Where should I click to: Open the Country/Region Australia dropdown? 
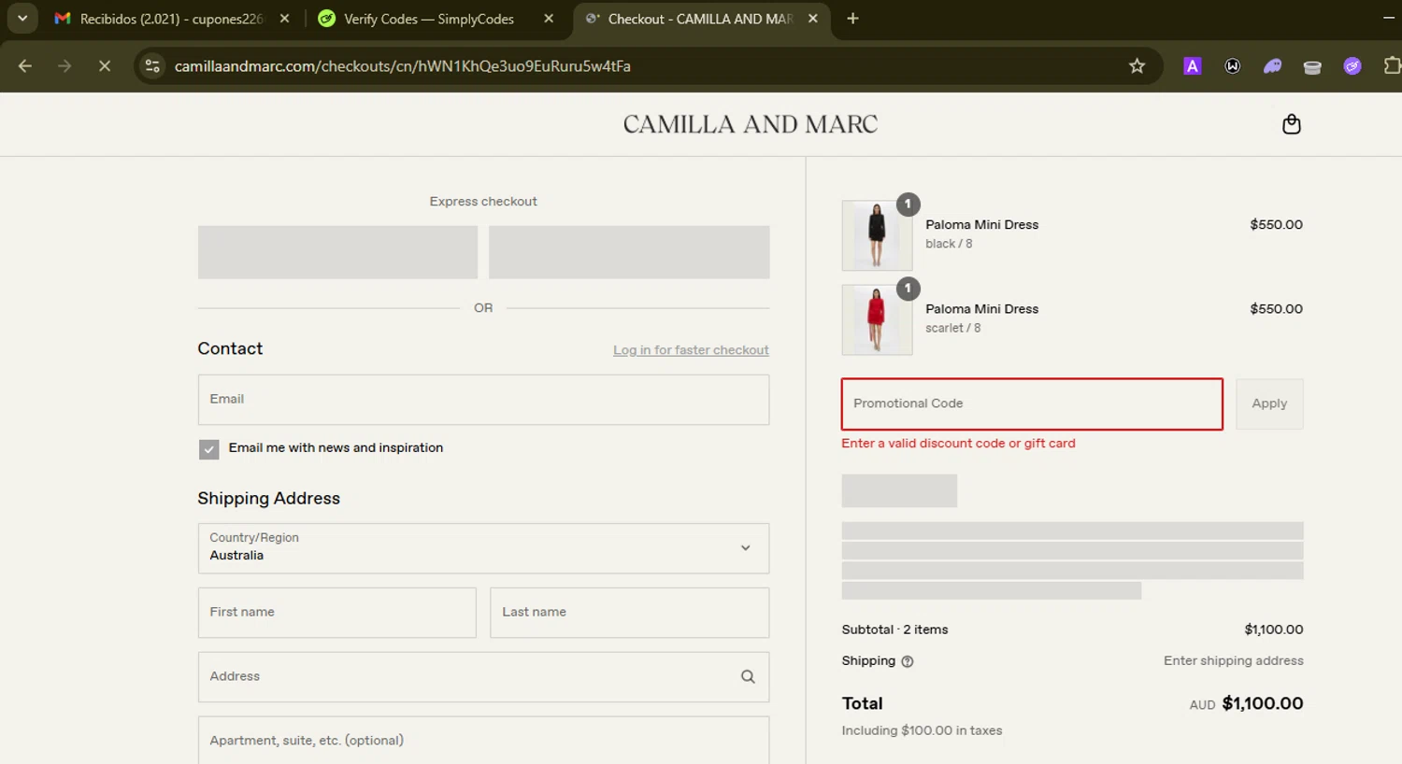point(483,548)
